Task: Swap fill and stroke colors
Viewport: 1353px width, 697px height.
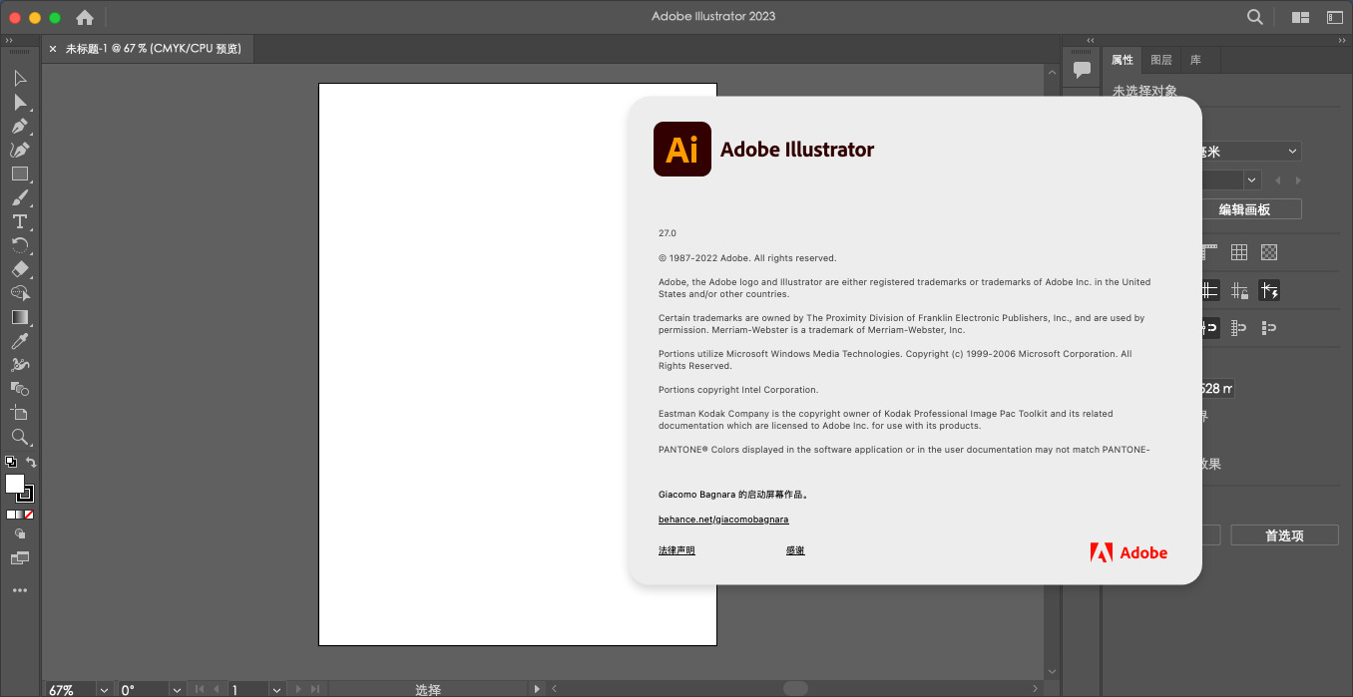Action: pyautogui.click(x=31, y=462)
